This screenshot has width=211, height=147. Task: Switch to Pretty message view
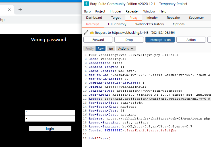tap(90, 49)
